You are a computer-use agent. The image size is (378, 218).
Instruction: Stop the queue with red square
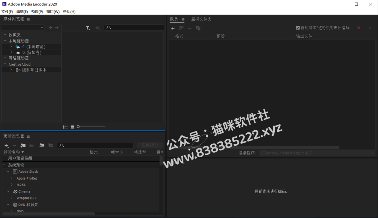tap(359, 28)
